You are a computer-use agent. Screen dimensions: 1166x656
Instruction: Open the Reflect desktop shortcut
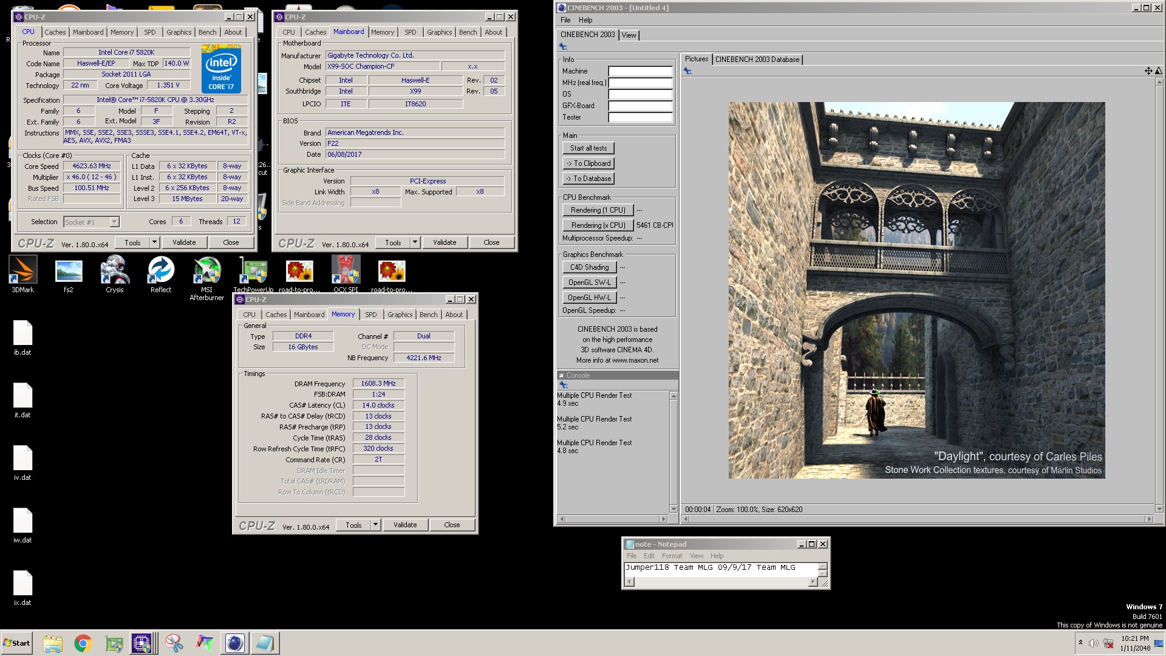(x=161, y=274)
